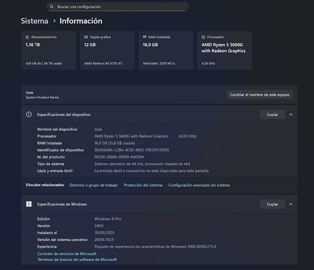
Task: Click the 'Vínculos relacionados' label
Action: (x=45, y=185)
